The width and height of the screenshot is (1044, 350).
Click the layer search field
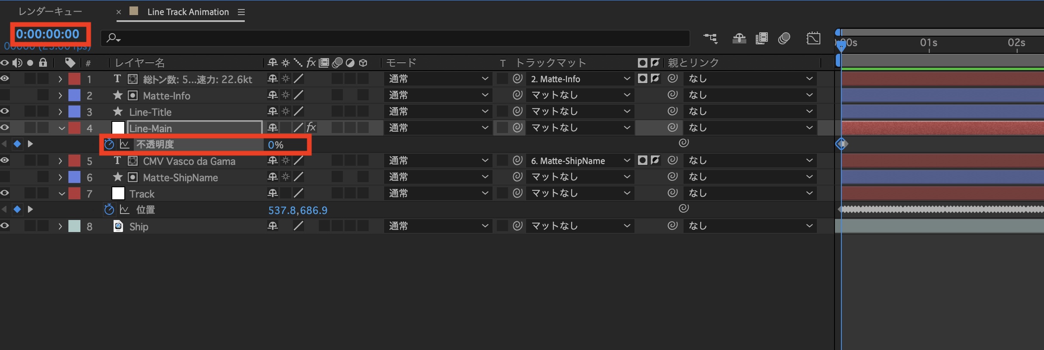396,38
